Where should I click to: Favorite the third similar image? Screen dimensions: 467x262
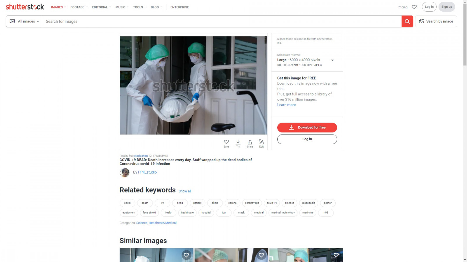click(x=336, y=255)
